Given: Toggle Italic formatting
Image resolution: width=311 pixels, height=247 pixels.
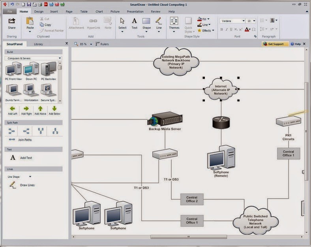Looking at the screenshot, I should click(226, 29).
